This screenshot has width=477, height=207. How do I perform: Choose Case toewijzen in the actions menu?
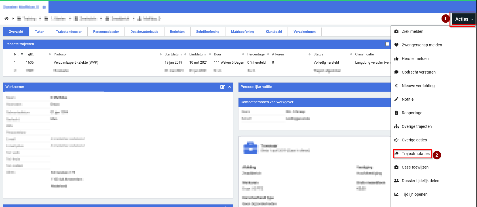pos(415,167)
